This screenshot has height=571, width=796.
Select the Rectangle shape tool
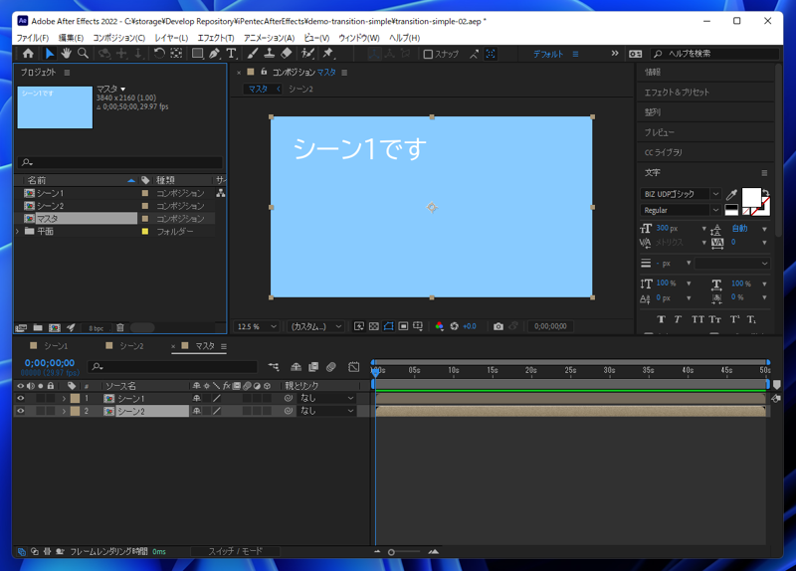point(197,54)
